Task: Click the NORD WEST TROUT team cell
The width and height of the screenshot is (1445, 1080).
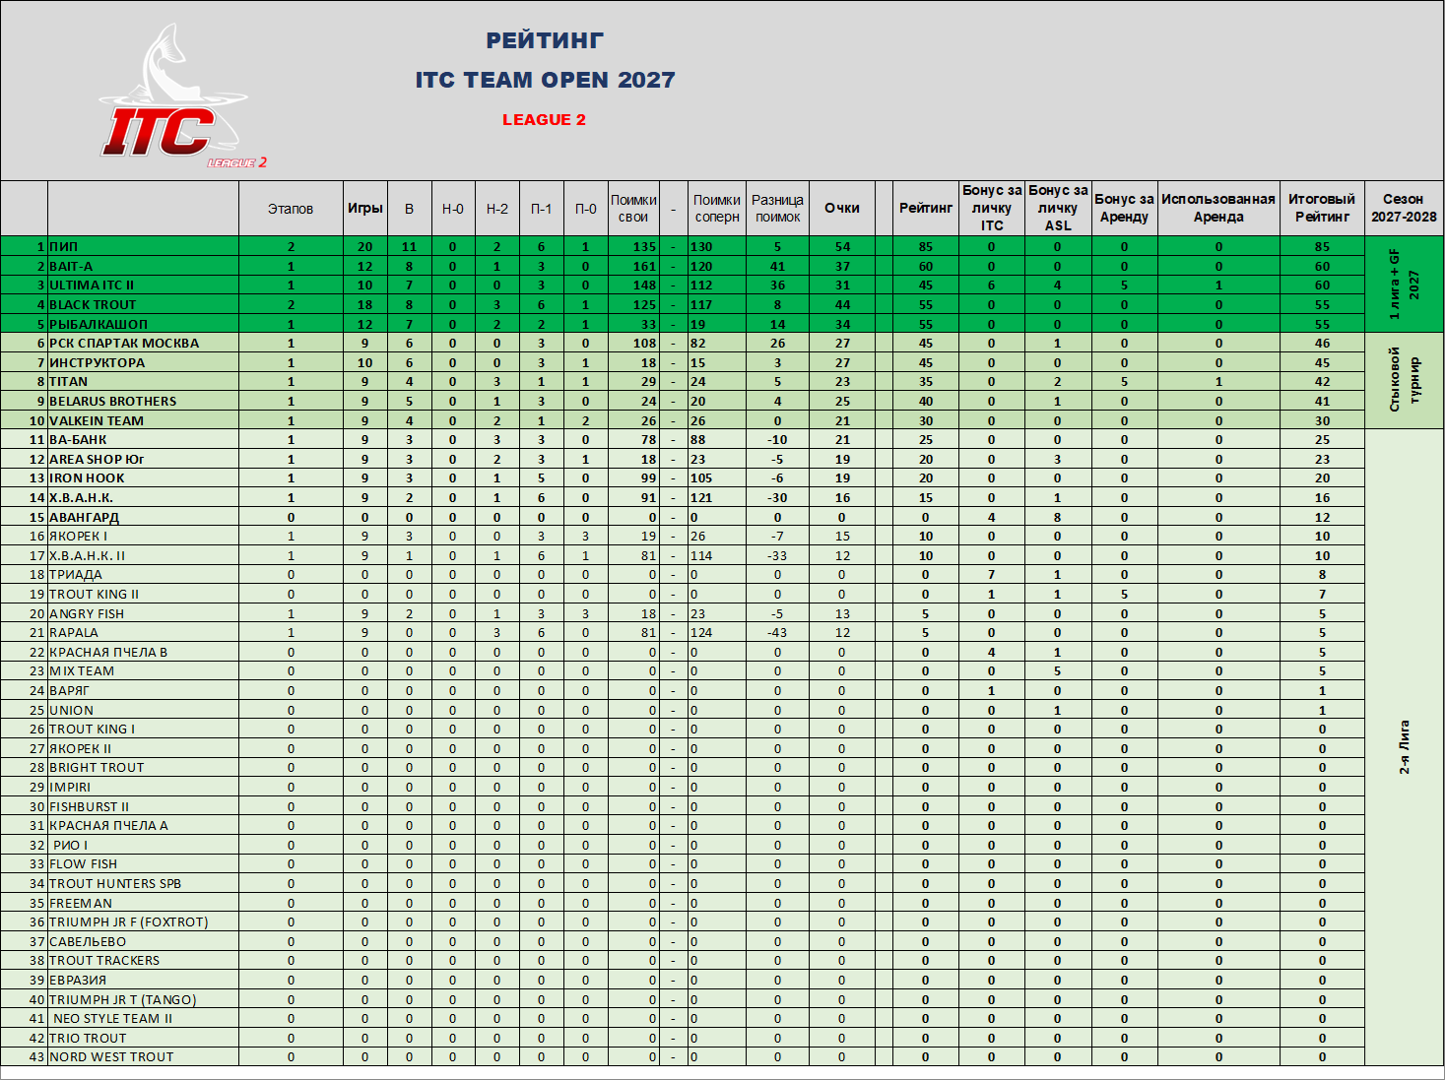Action: (x=143, y=1056)
